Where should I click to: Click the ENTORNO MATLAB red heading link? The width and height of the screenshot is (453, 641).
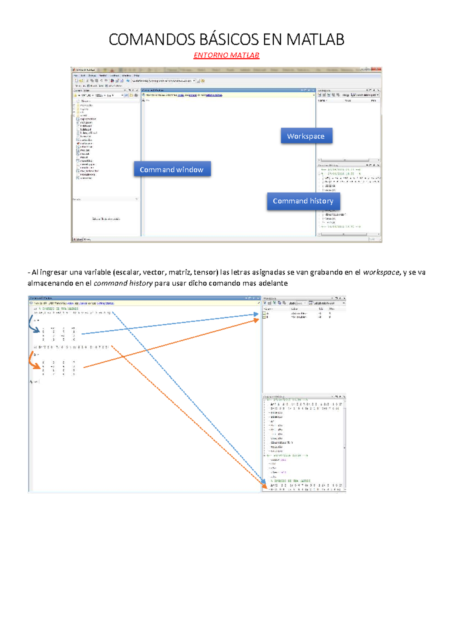(226, 55)
